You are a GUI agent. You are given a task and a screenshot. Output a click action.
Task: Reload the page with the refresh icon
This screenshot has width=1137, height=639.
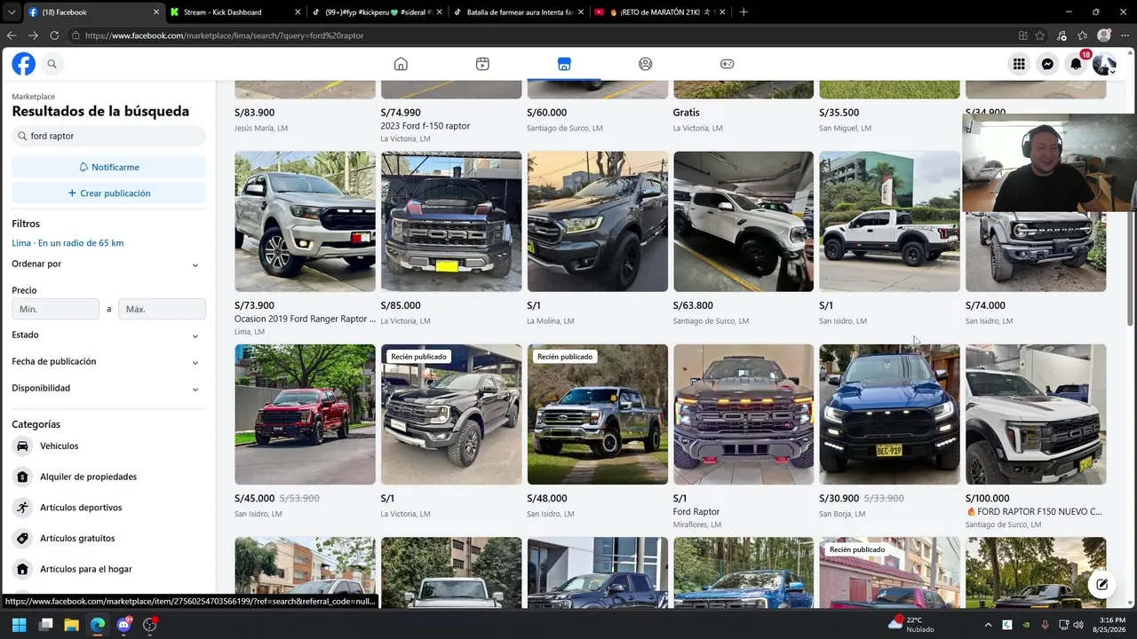(x=54, y=35)
